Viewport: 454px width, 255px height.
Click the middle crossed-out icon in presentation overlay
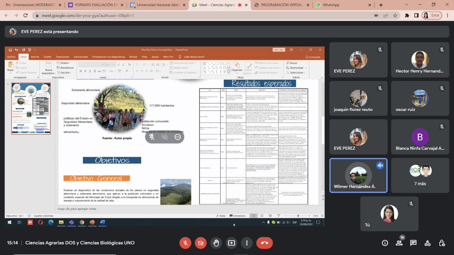pyautogui.click(x=165, y=137)
